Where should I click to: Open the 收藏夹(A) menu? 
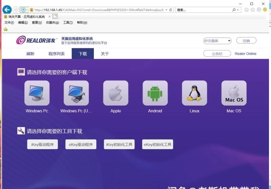coord(53,23)
